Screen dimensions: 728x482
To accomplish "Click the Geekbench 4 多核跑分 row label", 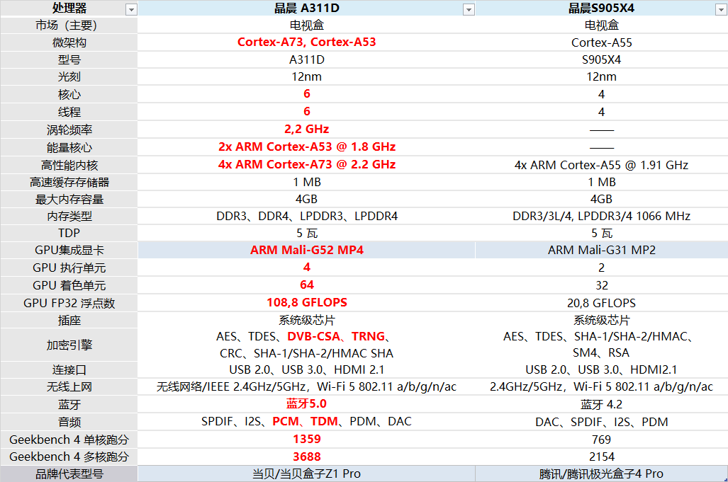I will coord(69,457).
